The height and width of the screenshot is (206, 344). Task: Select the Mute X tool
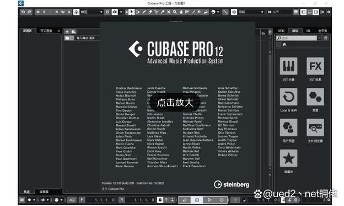point(169,12)
